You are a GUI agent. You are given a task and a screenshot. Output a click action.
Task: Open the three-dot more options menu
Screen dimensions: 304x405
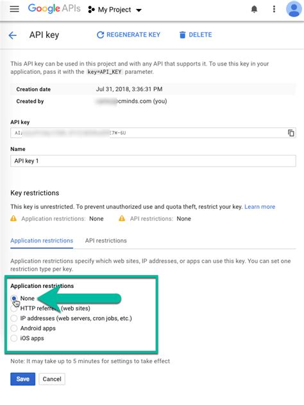[274, 9]
